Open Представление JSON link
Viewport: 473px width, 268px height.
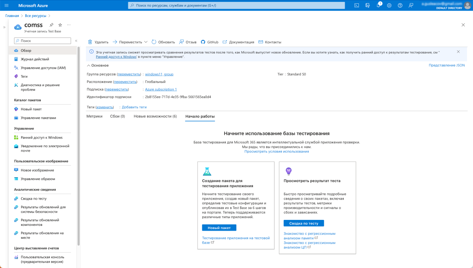[447, 65]
